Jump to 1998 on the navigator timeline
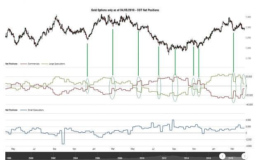 tap(9, 158)
